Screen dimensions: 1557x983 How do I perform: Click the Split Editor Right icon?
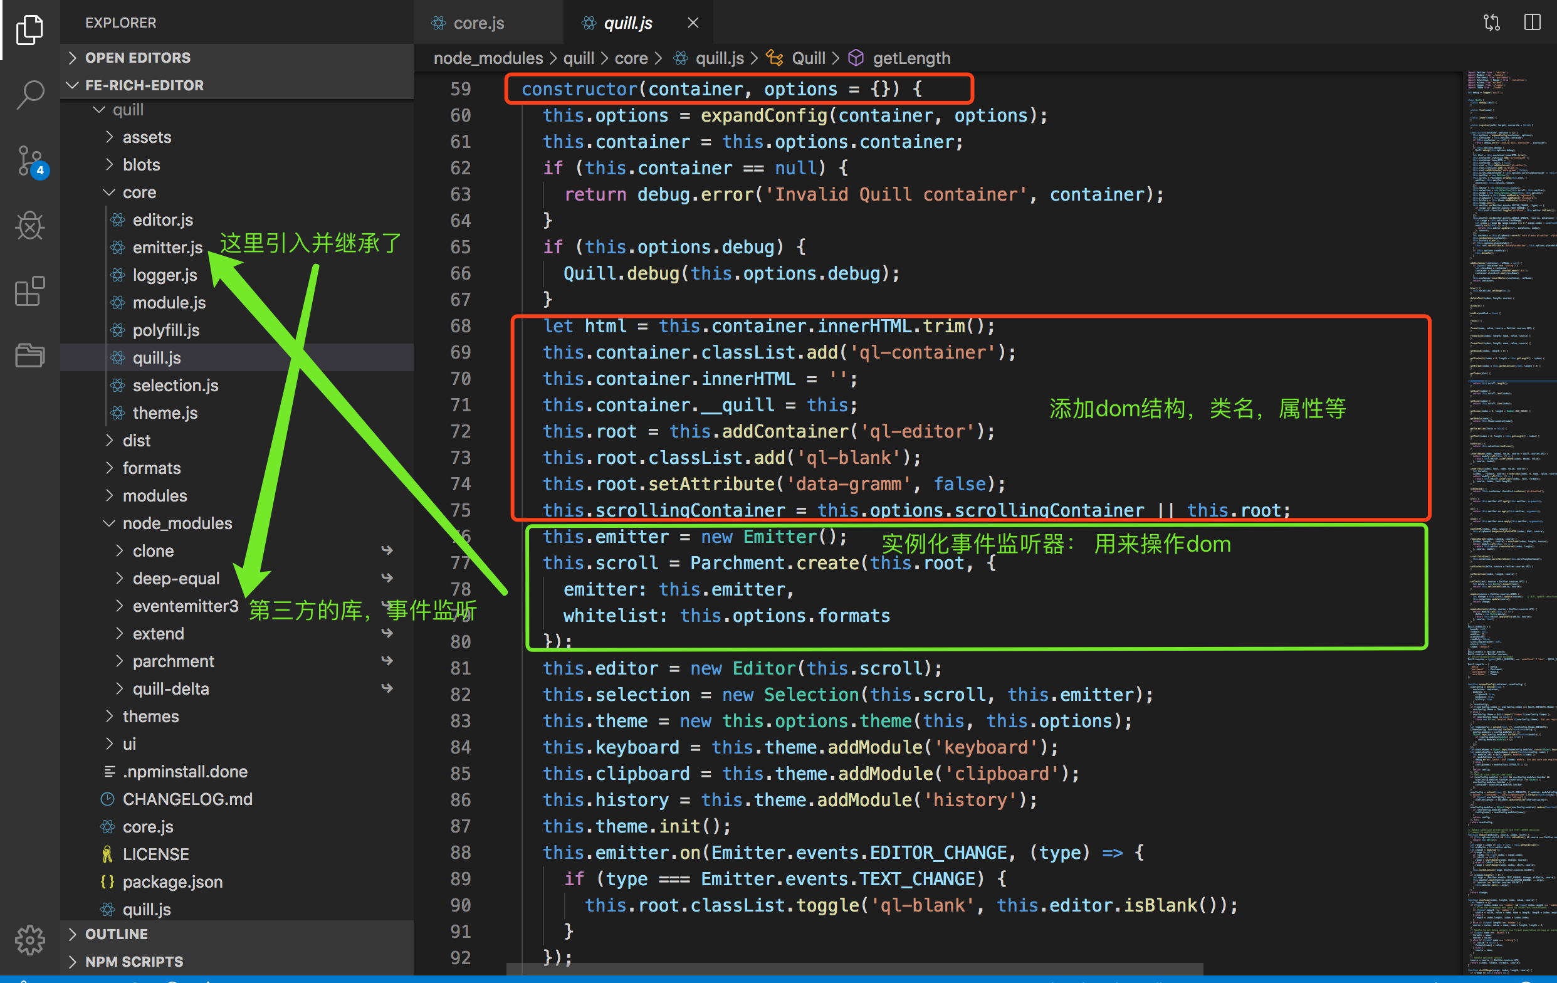[1532, 23]
